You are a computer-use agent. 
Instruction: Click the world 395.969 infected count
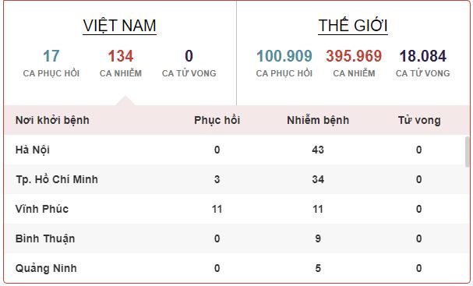(x=354, y=56)
